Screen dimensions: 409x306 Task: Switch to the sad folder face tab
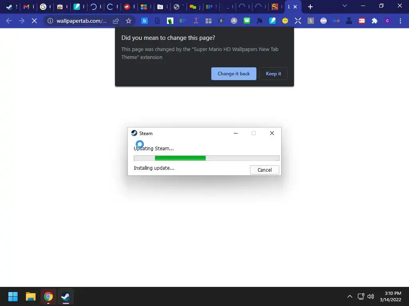[x=160, y=7]
